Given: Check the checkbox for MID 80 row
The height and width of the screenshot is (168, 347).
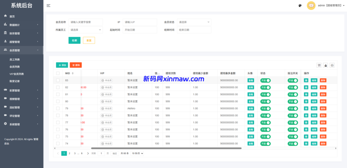Looking at the screenshot, I should coord(58,102).
